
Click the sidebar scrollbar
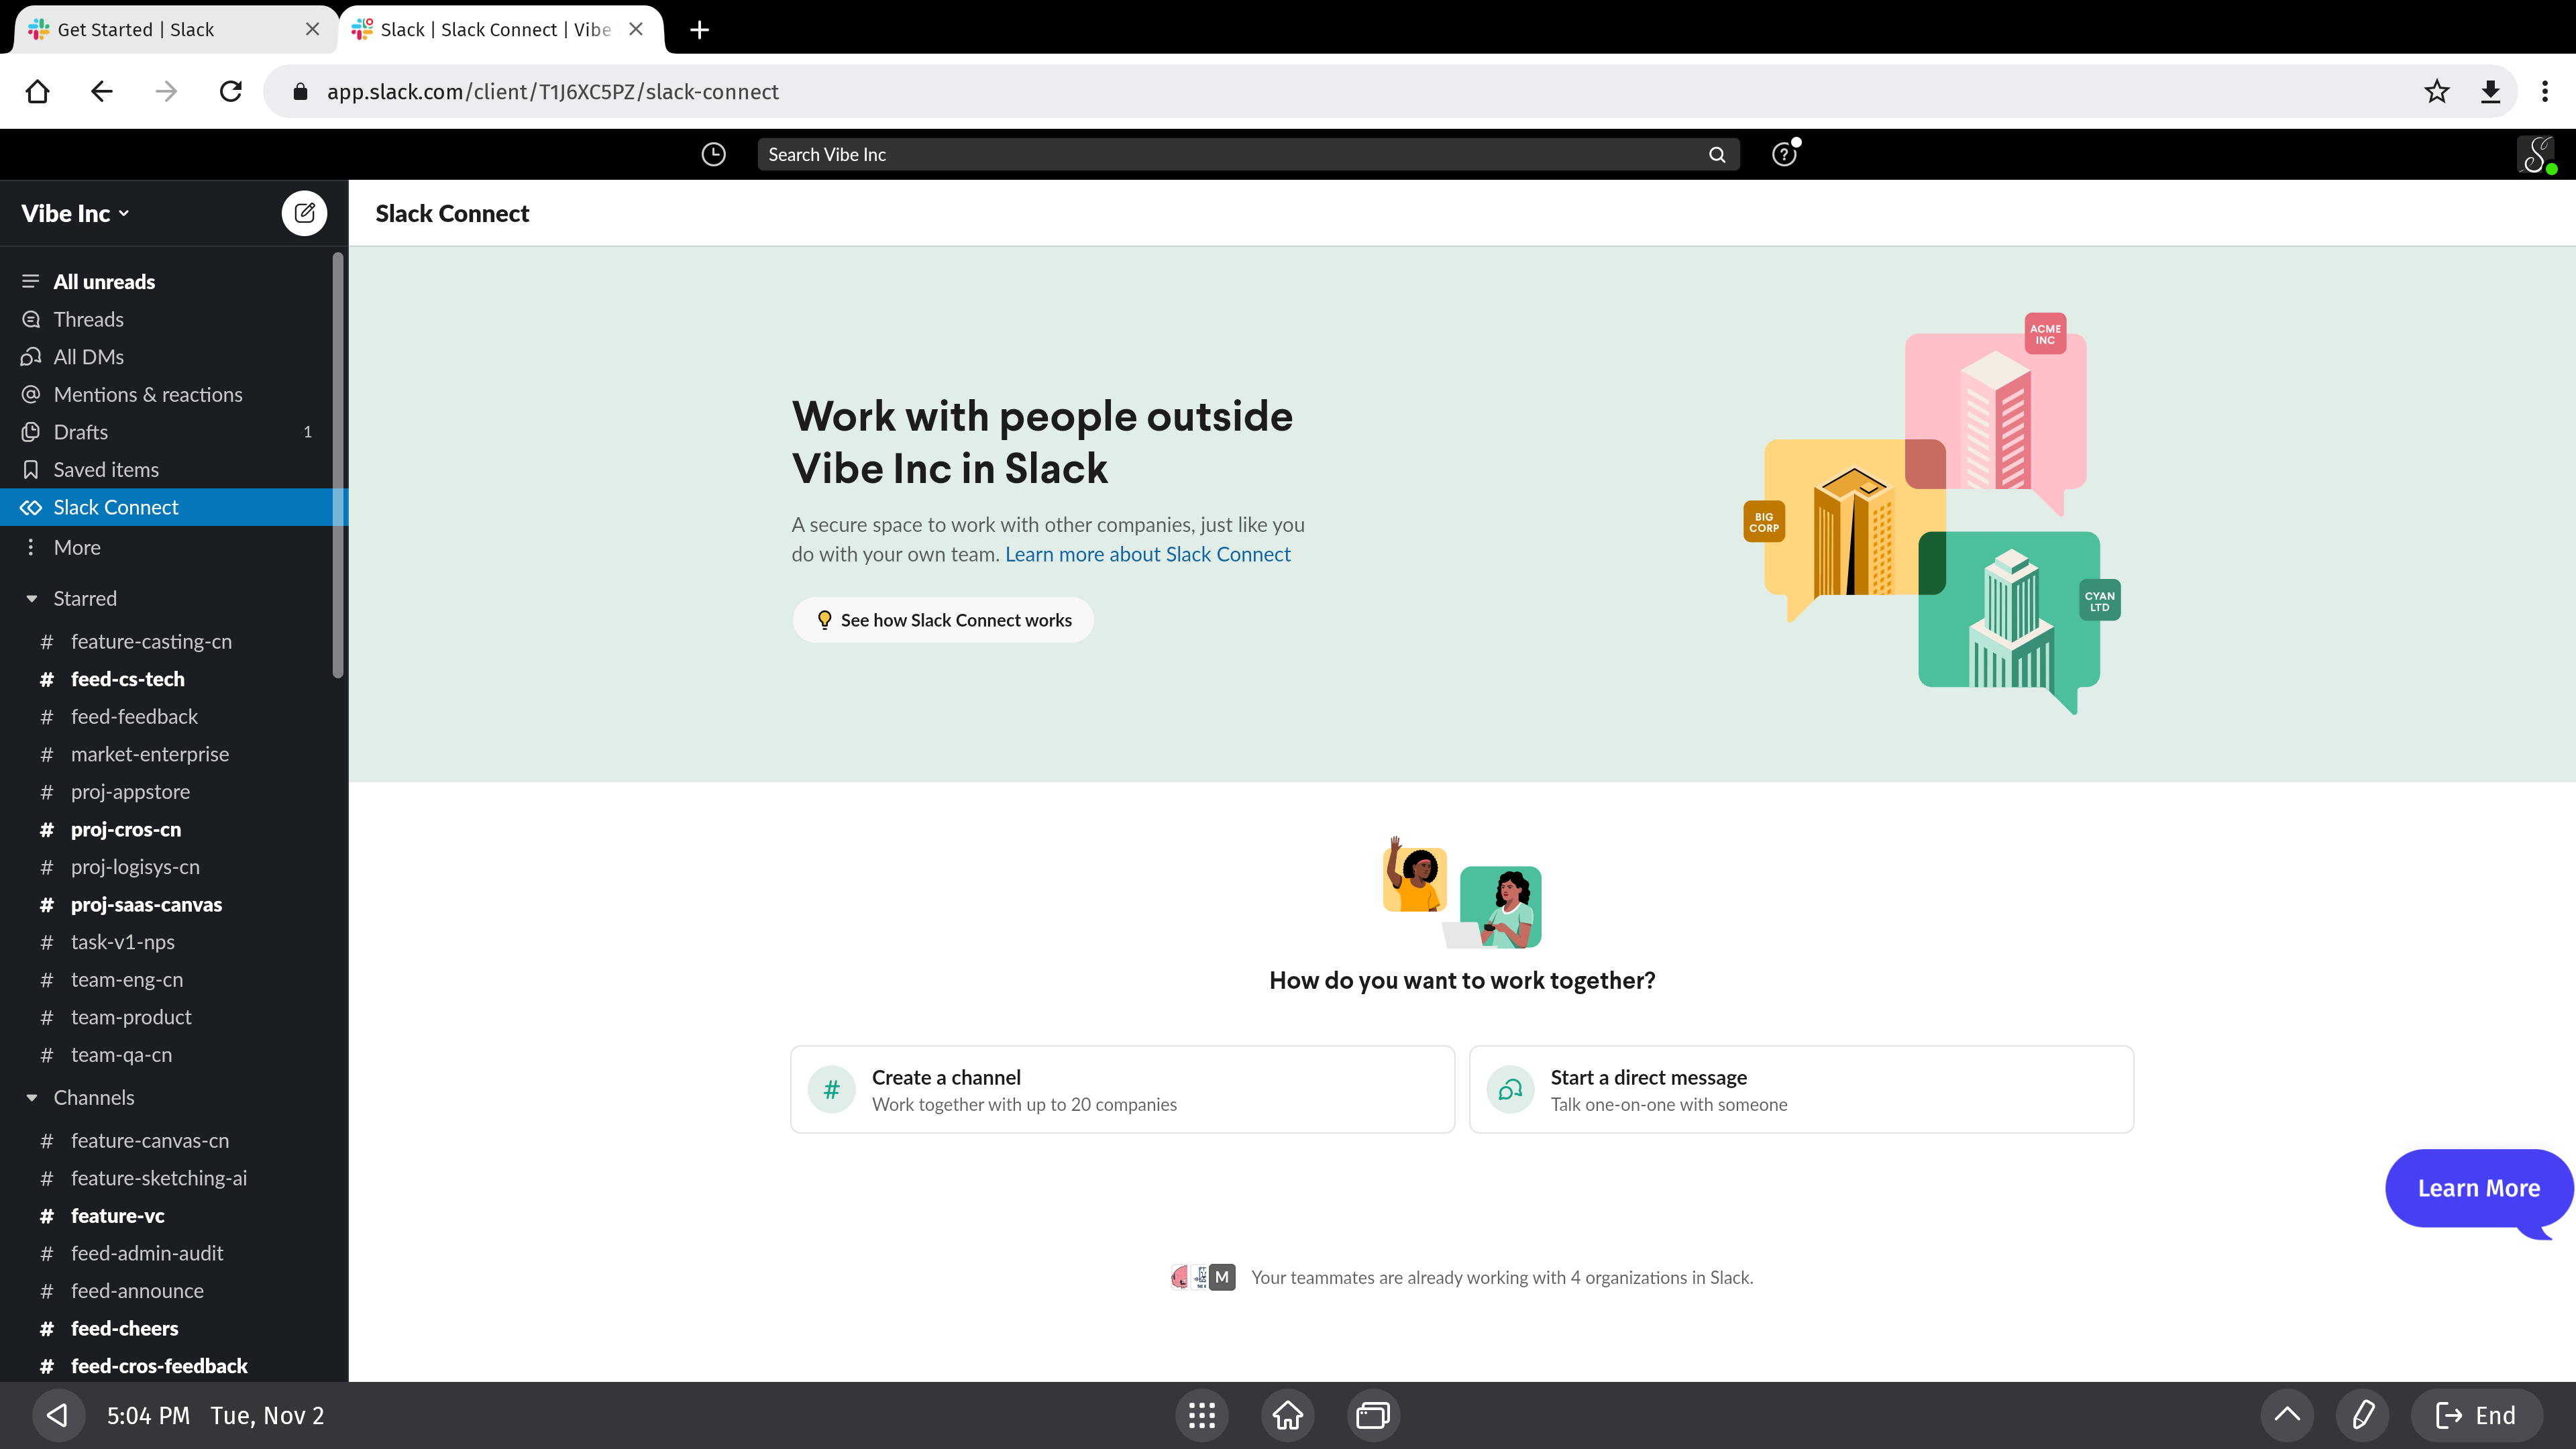338,465
